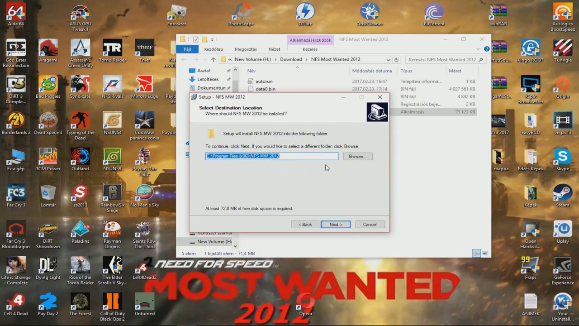Screen dimensions: 579x326
Task: Sort by Módosítás dátuma column
Action: pyautogui.click(x=372, y=71)
